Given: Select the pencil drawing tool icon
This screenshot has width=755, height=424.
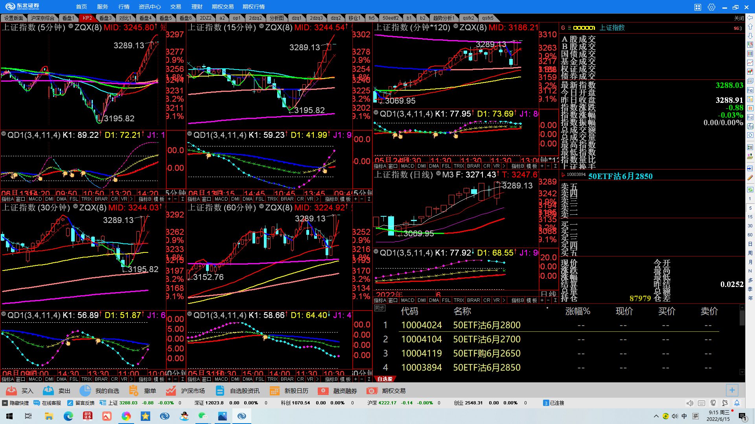Looking at the screenshot, I should tap(750, 178).
